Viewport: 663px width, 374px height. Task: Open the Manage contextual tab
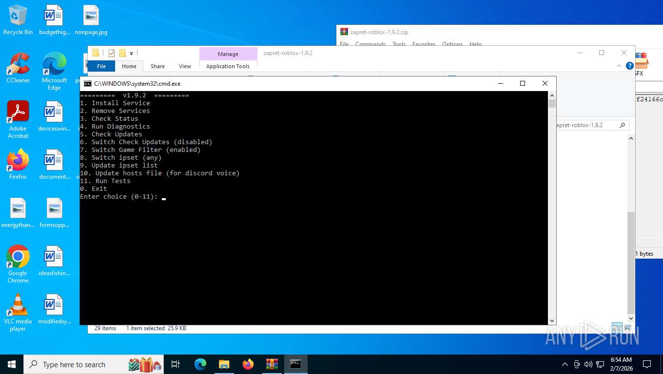[228, 54]
